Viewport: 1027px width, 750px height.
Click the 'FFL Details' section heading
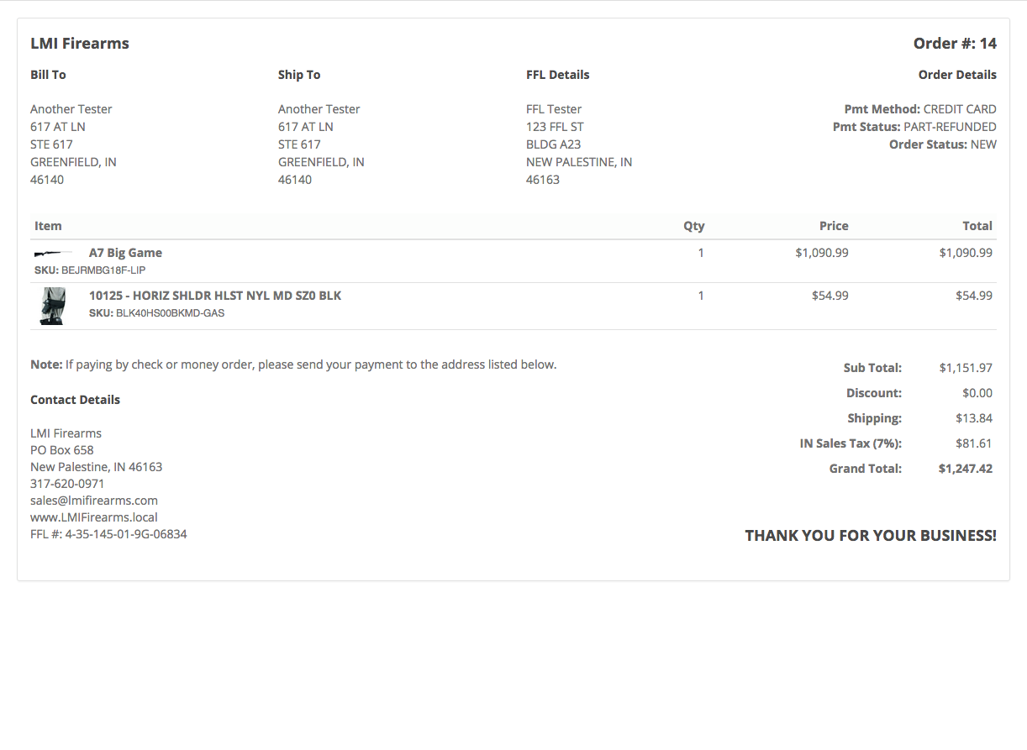[558, 75]
